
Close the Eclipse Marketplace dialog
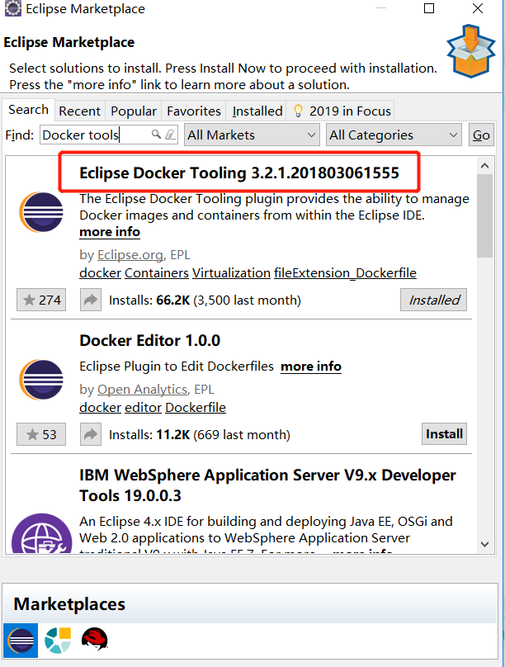[478, 8]
